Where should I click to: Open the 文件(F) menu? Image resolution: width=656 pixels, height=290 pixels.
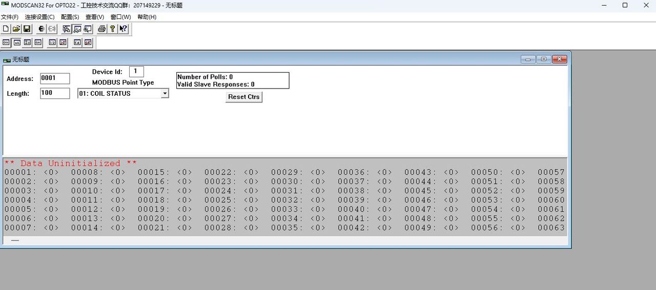click(10, 17)
